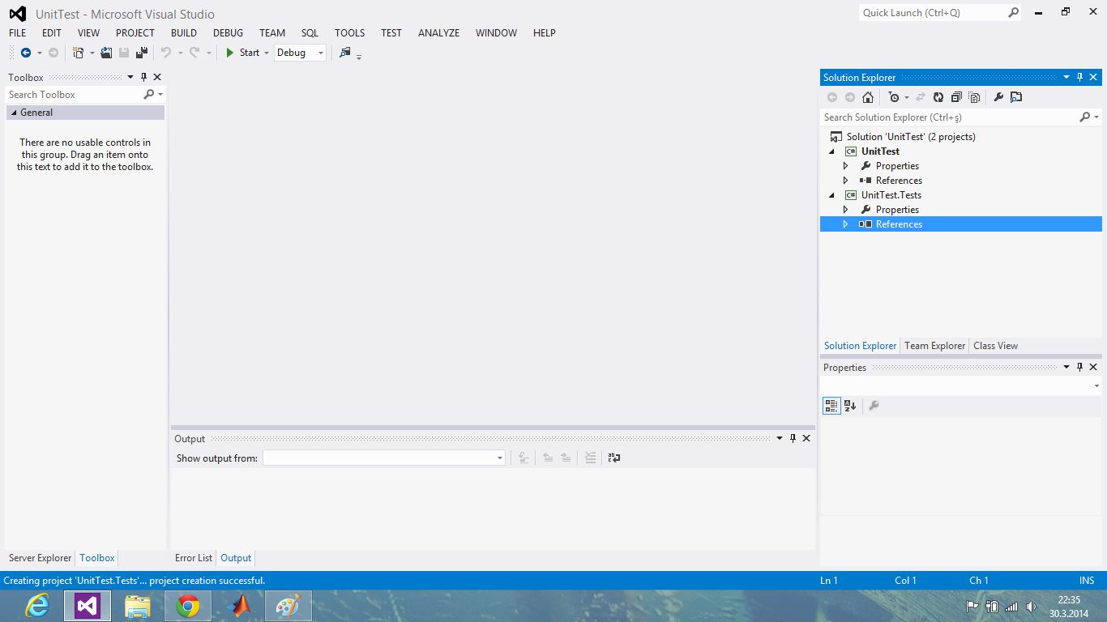The image size is (1107, 622).
Task: Click the Open File toolbar icon
Action: coord(106,53)
